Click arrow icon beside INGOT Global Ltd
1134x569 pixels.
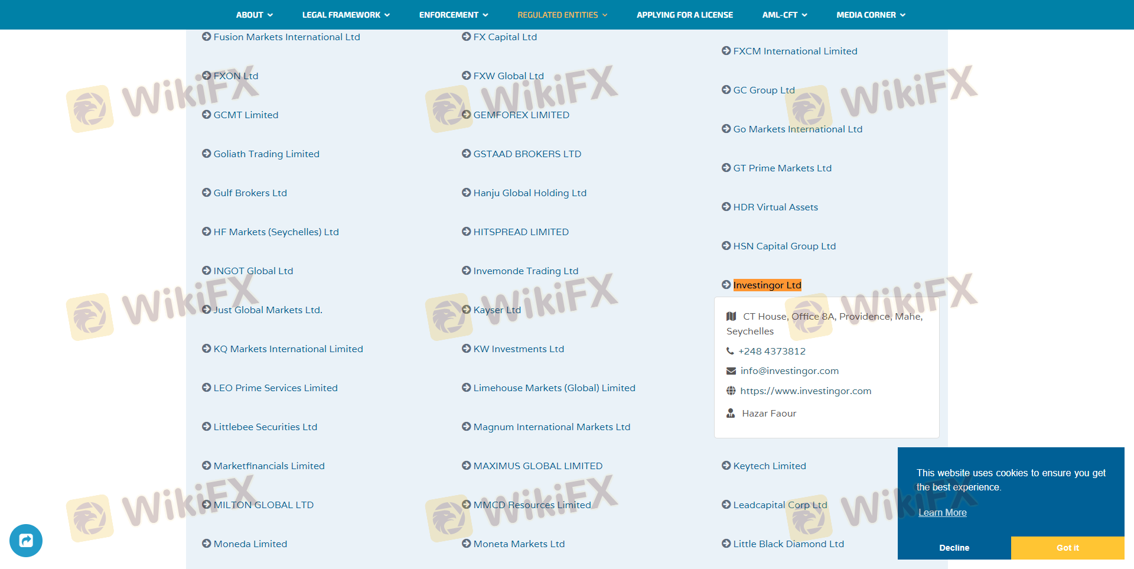[207, 271]
